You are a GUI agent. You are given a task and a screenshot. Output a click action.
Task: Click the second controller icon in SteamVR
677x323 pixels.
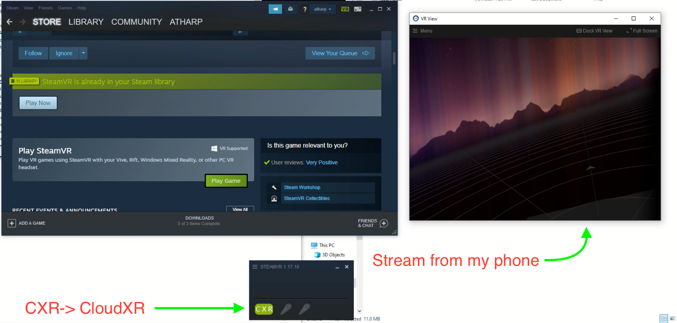[x=304, y=309]
